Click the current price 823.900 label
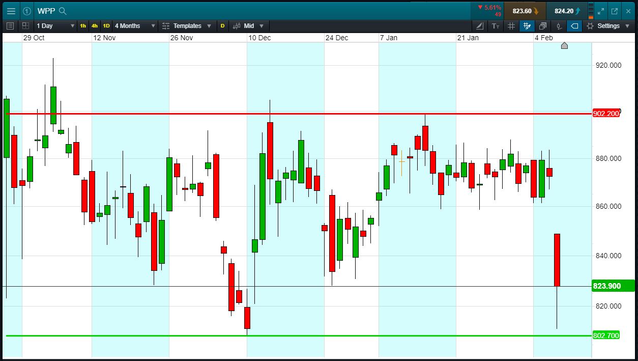This screenshot has height=361, width=638. pyautogui.click(x=613, y=286)
